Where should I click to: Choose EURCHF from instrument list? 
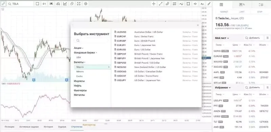click(x=156, y=37)
